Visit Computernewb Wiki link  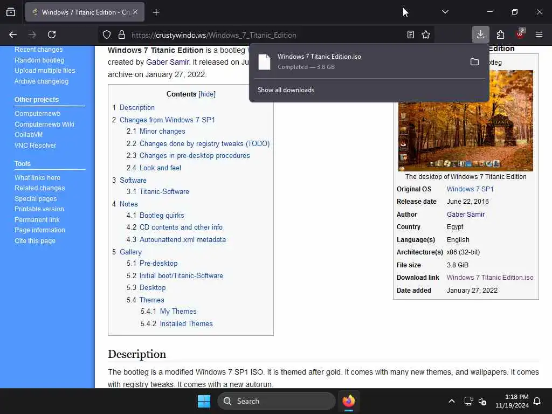(44, 125)
